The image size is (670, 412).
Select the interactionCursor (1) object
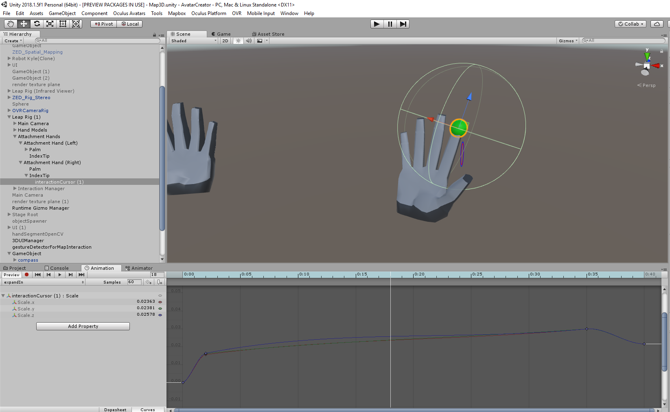tap(59, 182)
